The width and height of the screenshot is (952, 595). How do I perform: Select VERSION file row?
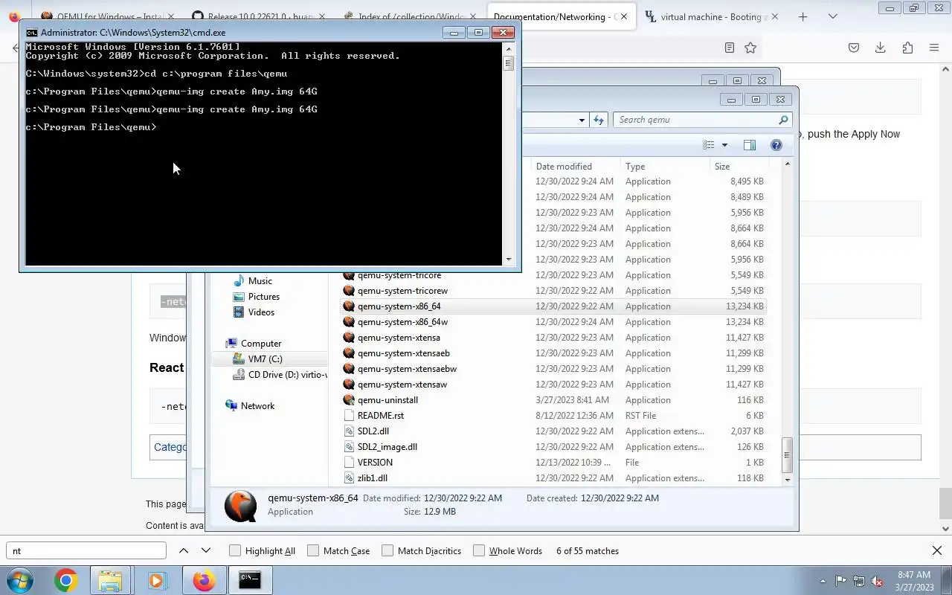pyautogui.click(x=553, y=463)
